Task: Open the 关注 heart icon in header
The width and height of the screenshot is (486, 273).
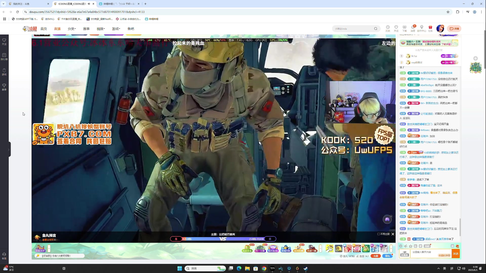Action: [x=396, y=29]
